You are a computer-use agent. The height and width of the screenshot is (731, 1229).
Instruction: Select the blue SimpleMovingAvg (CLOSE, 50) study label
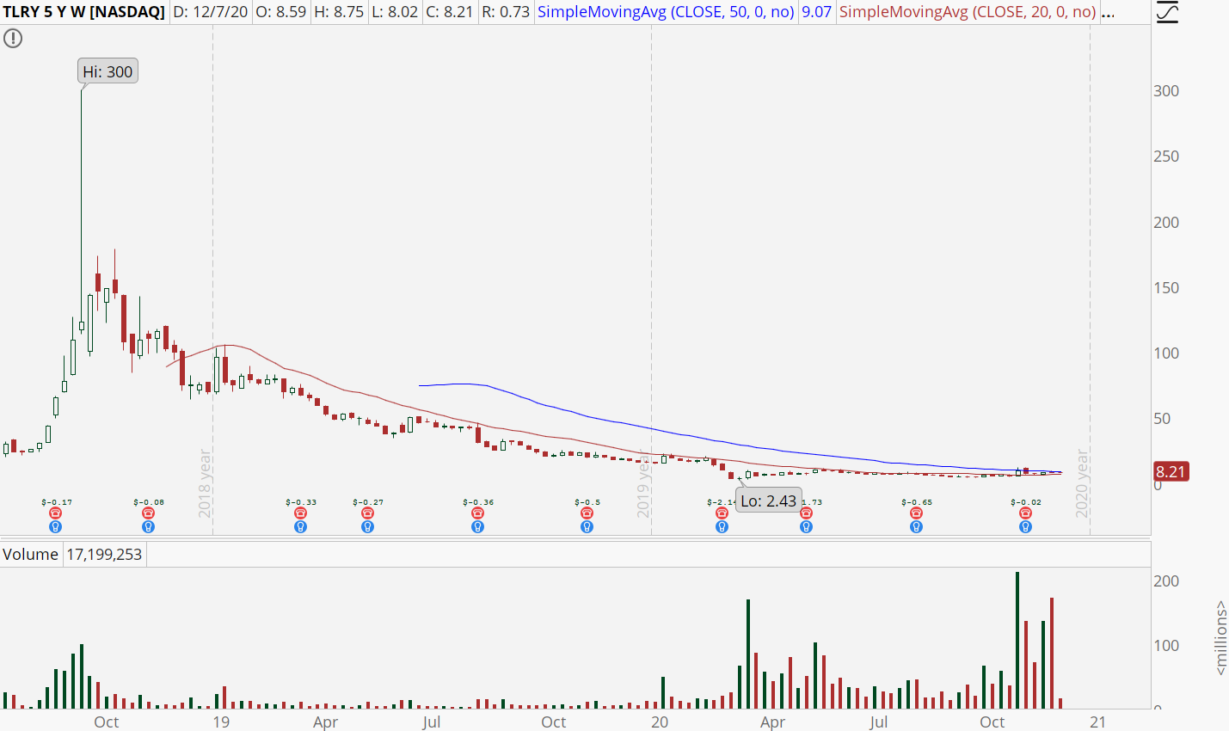[x=666, y=12]
